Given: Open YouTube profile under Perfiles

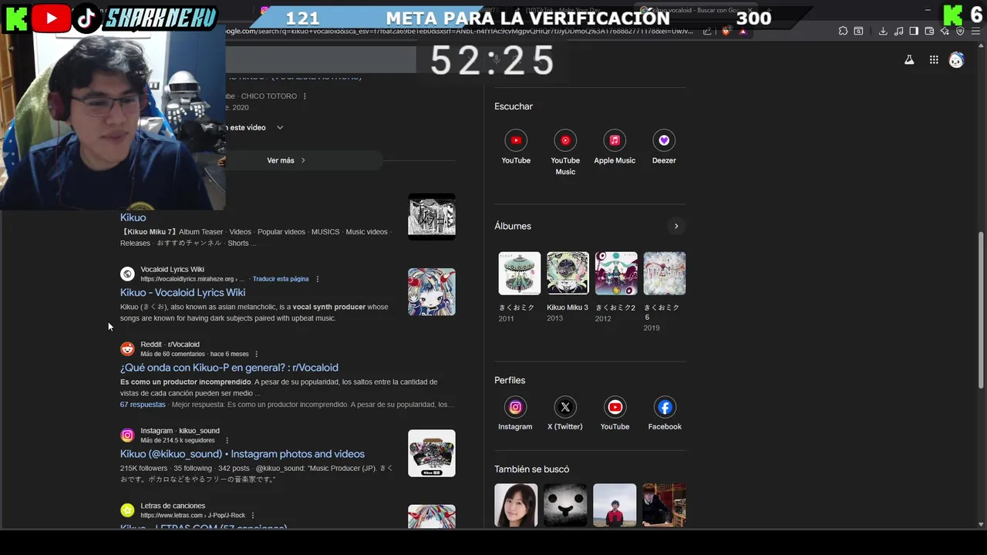Looking at the screenshot, I should tap(615, 407).
